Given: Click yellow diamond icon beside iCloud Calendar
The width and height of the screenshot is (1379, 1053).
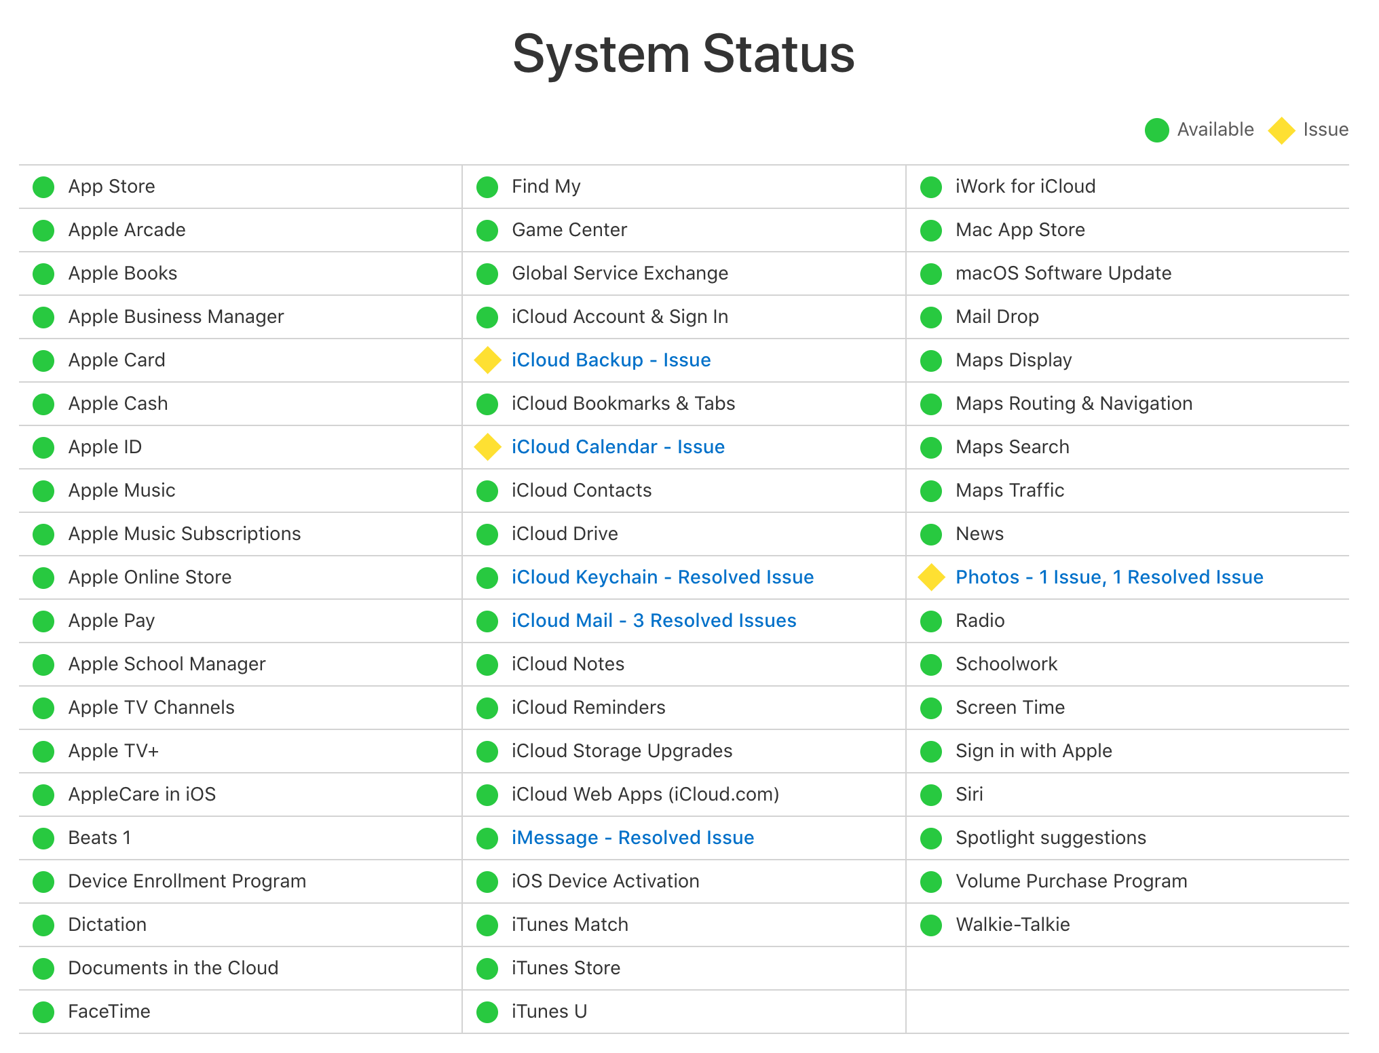Looking at the screenshot, I should click(x=487, y=447).
